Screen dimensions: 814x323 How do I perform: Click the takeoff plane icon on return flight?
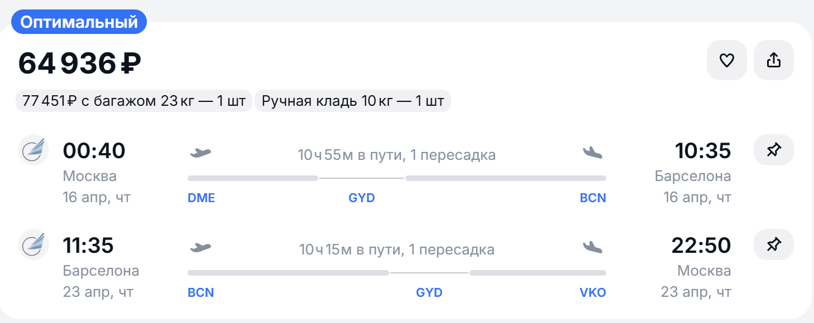pyautogui.click(x=200, y=247)
